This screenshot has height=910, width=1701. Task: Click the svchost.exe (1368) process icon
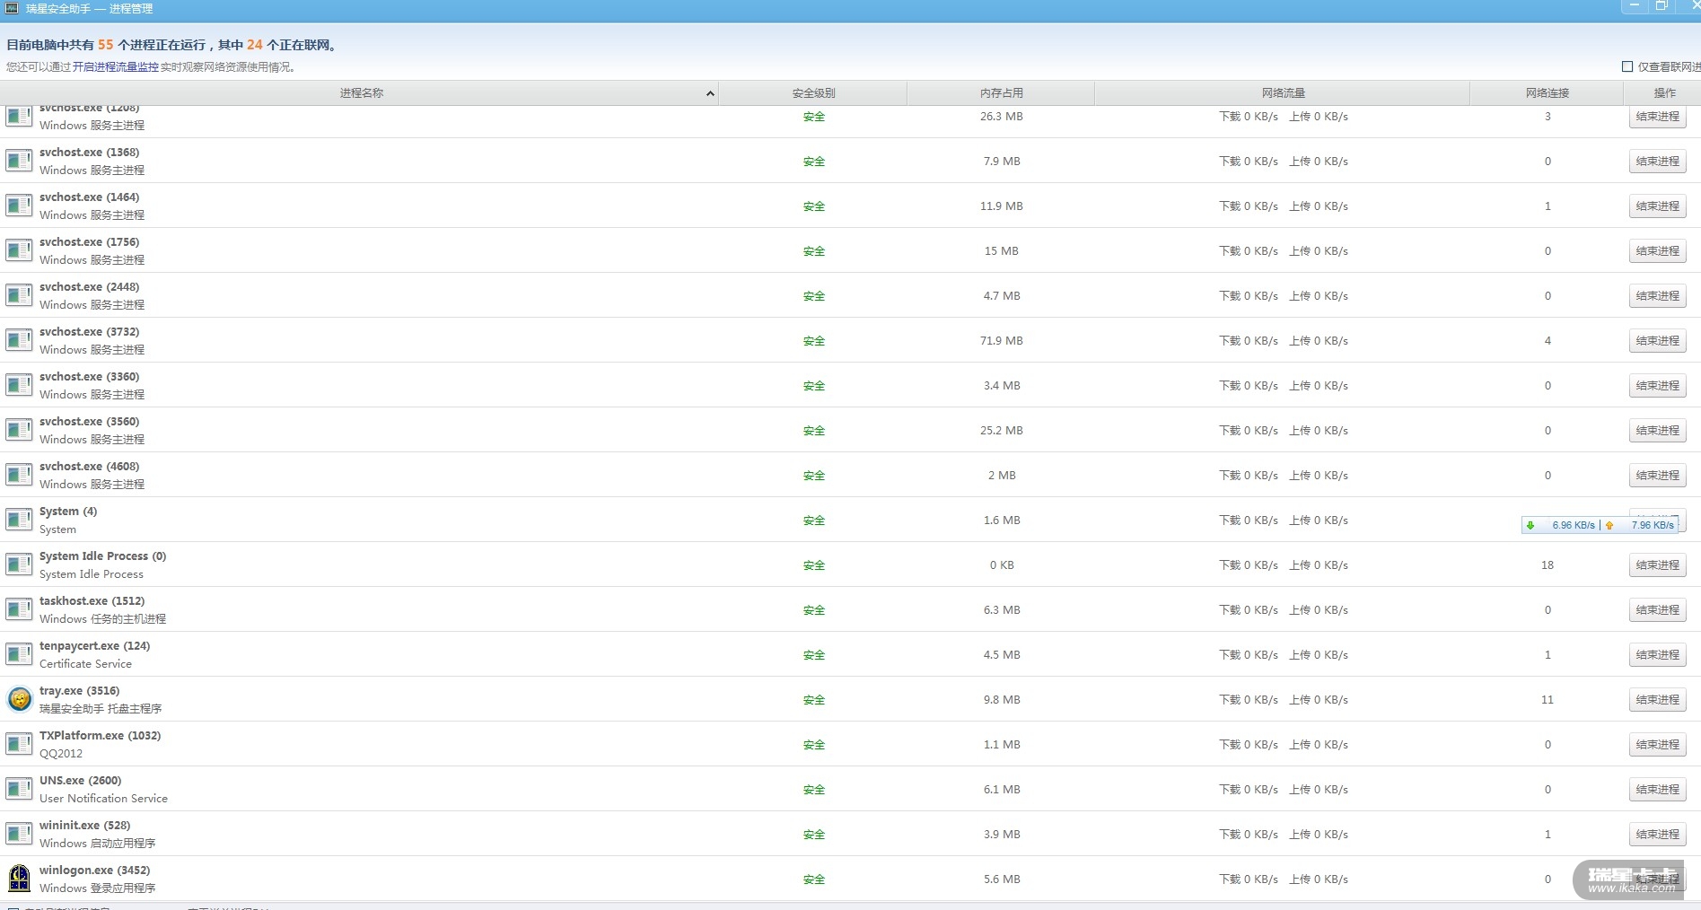point(19,161)
